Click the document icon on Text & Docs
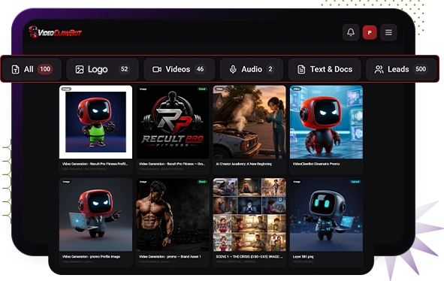 [x=301, y=69]
